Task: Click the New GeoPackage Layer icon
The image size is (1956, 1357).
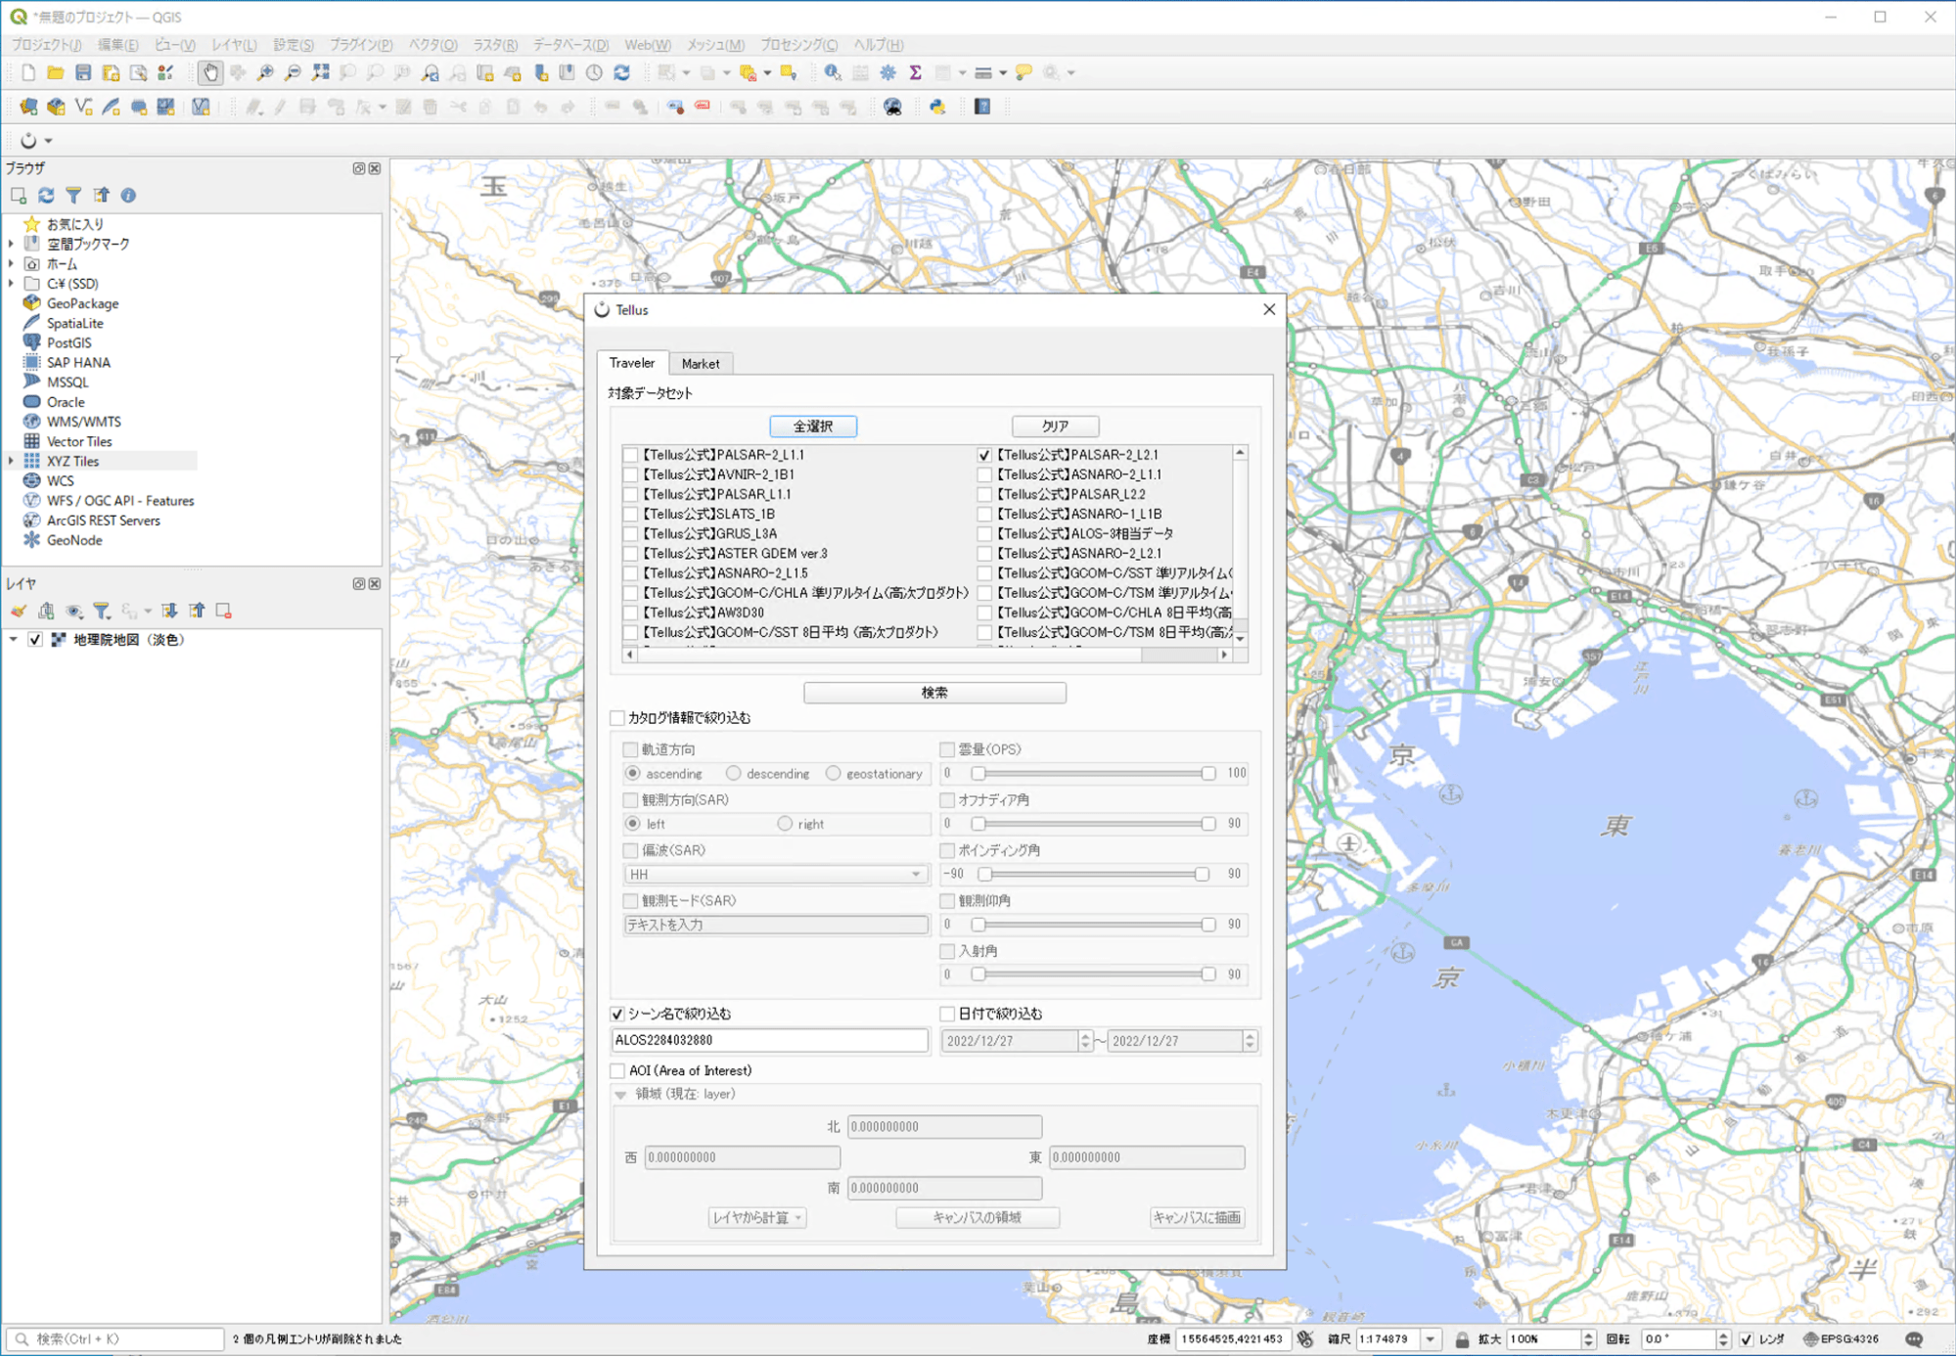Action: [56, 107]
